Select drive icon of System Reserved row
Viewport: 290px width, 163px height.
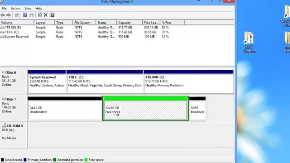click(2, 37)
